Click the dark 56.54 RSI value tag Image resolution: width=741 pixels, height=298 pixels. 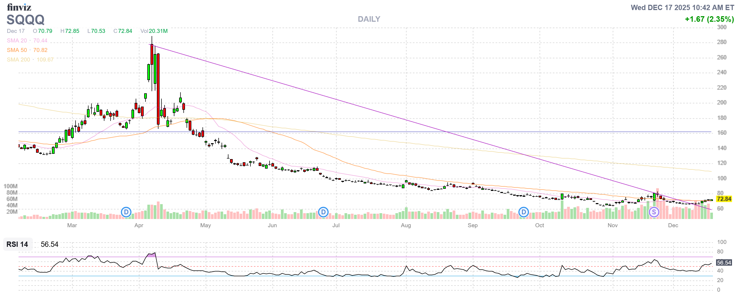pos(724,263)
